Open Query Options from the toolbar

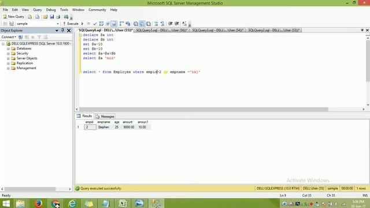coord(108,24)
